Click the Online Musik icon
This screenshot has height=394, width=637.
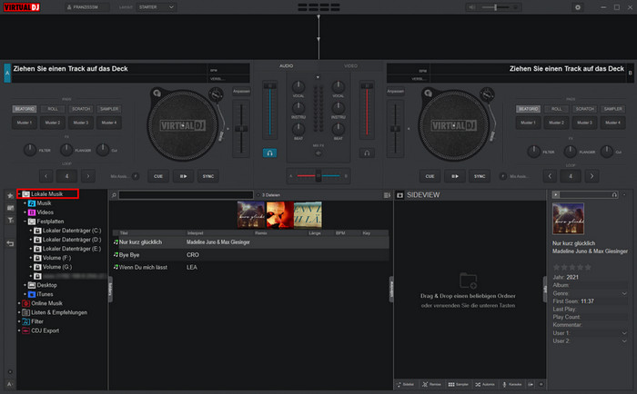[25, 303]
